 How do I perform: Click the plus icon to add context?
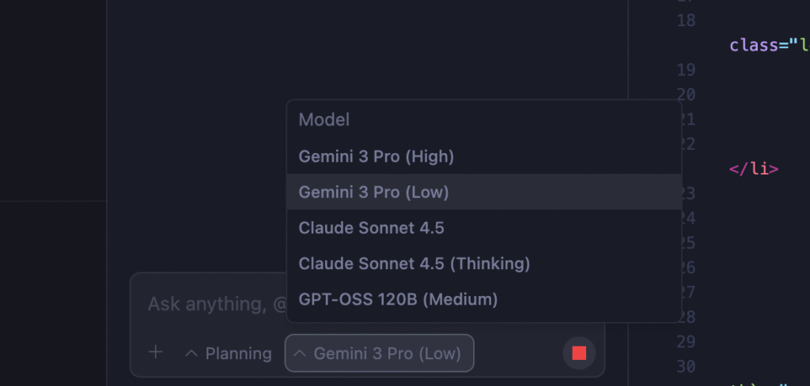pyautogui.click(x=156, y=353)
